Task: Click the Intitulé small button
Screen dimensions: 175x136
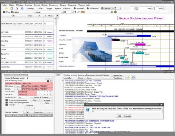Action: [18, 89]
